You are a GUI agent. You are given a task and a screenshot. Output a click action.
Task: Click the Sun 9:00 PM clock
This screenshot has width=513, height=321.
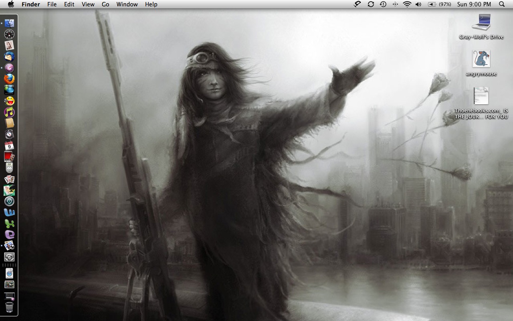[x=474, y=4]
